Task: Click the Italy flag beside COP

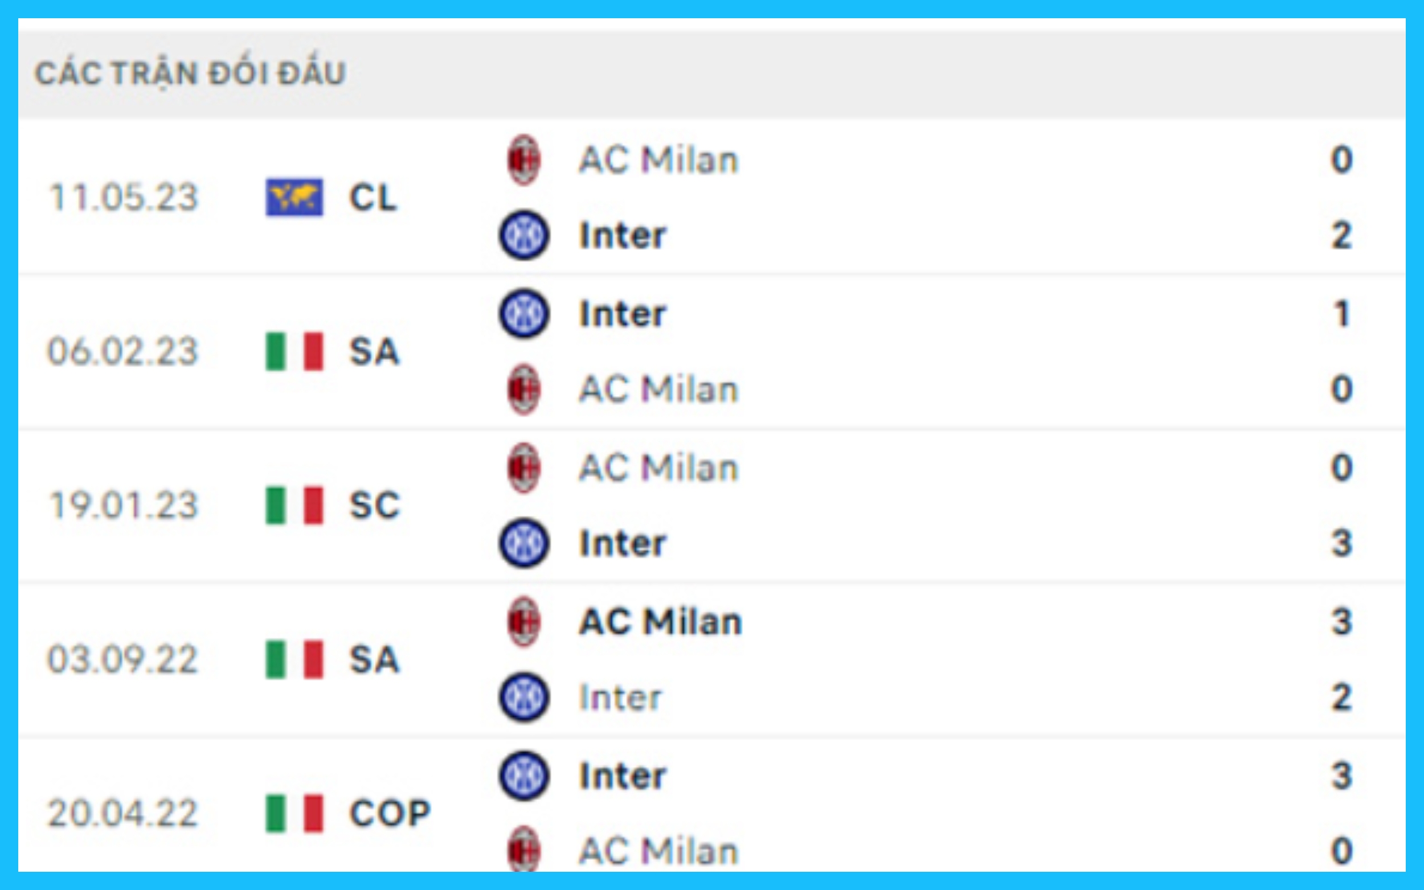Action: [x=294, y=814]
